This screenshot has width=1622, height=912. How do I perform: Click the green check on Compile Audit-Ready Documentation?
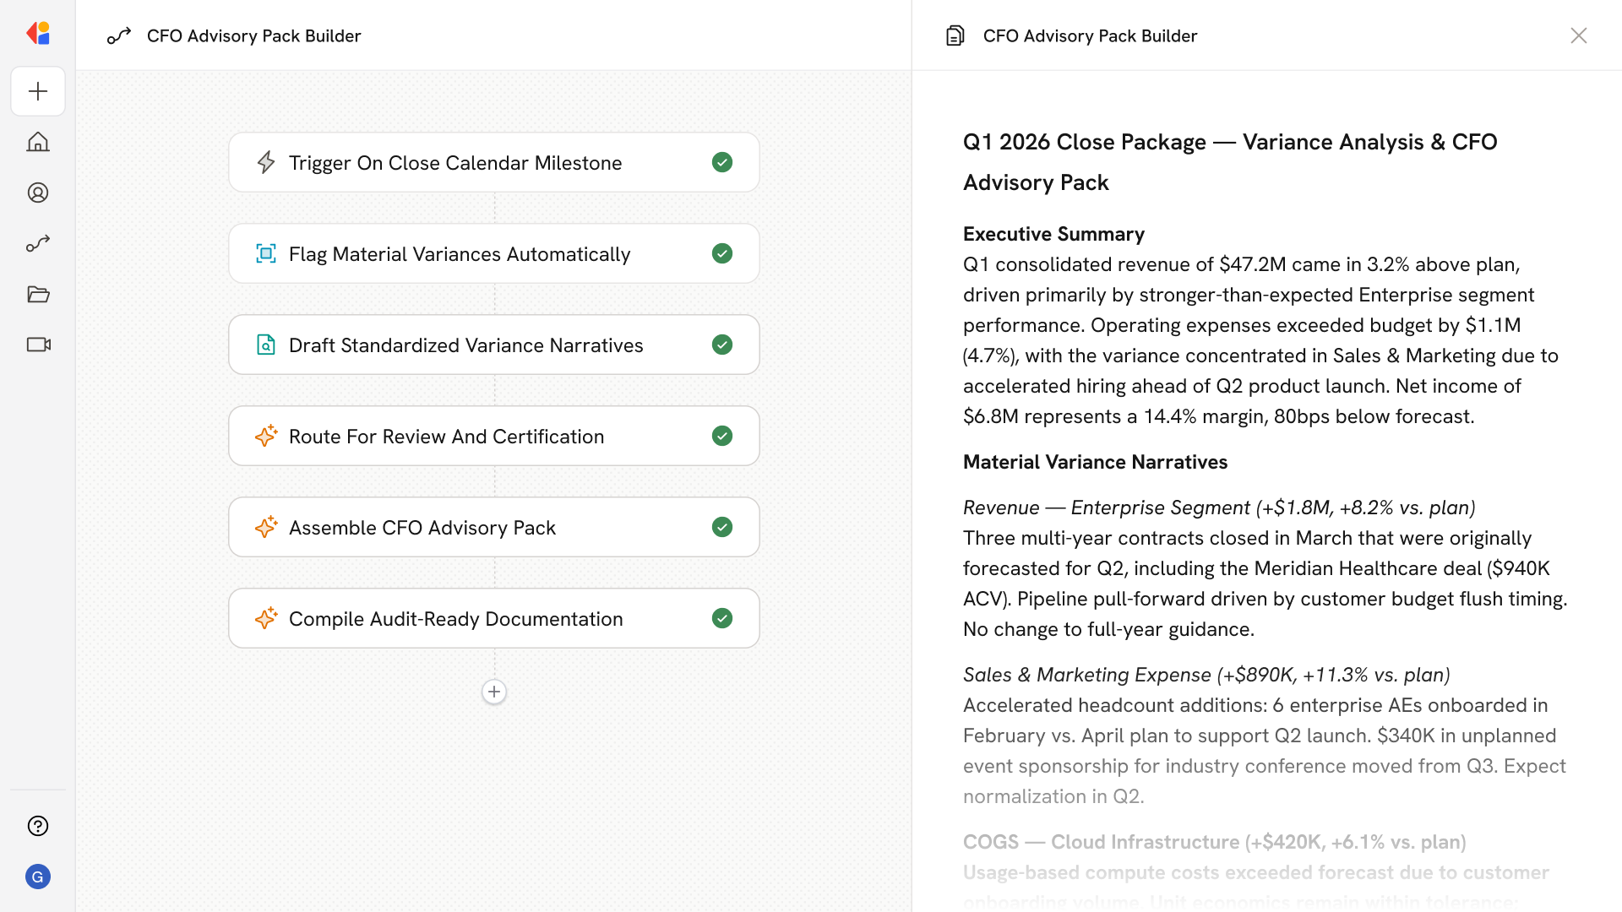pyautogui.click(x=721, y=618)
